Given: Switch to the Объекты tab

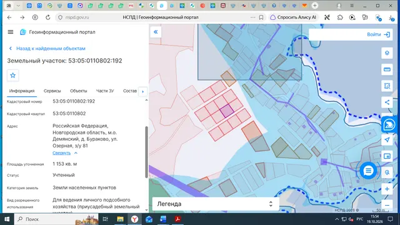Looking at the screenshot, I should pyautogui.click(x=79, y=91).
